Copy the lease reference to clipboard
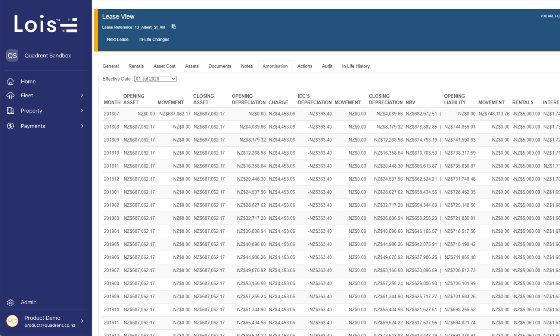Image resolution: width=560 pixels, height=336 pixels. 174,26
